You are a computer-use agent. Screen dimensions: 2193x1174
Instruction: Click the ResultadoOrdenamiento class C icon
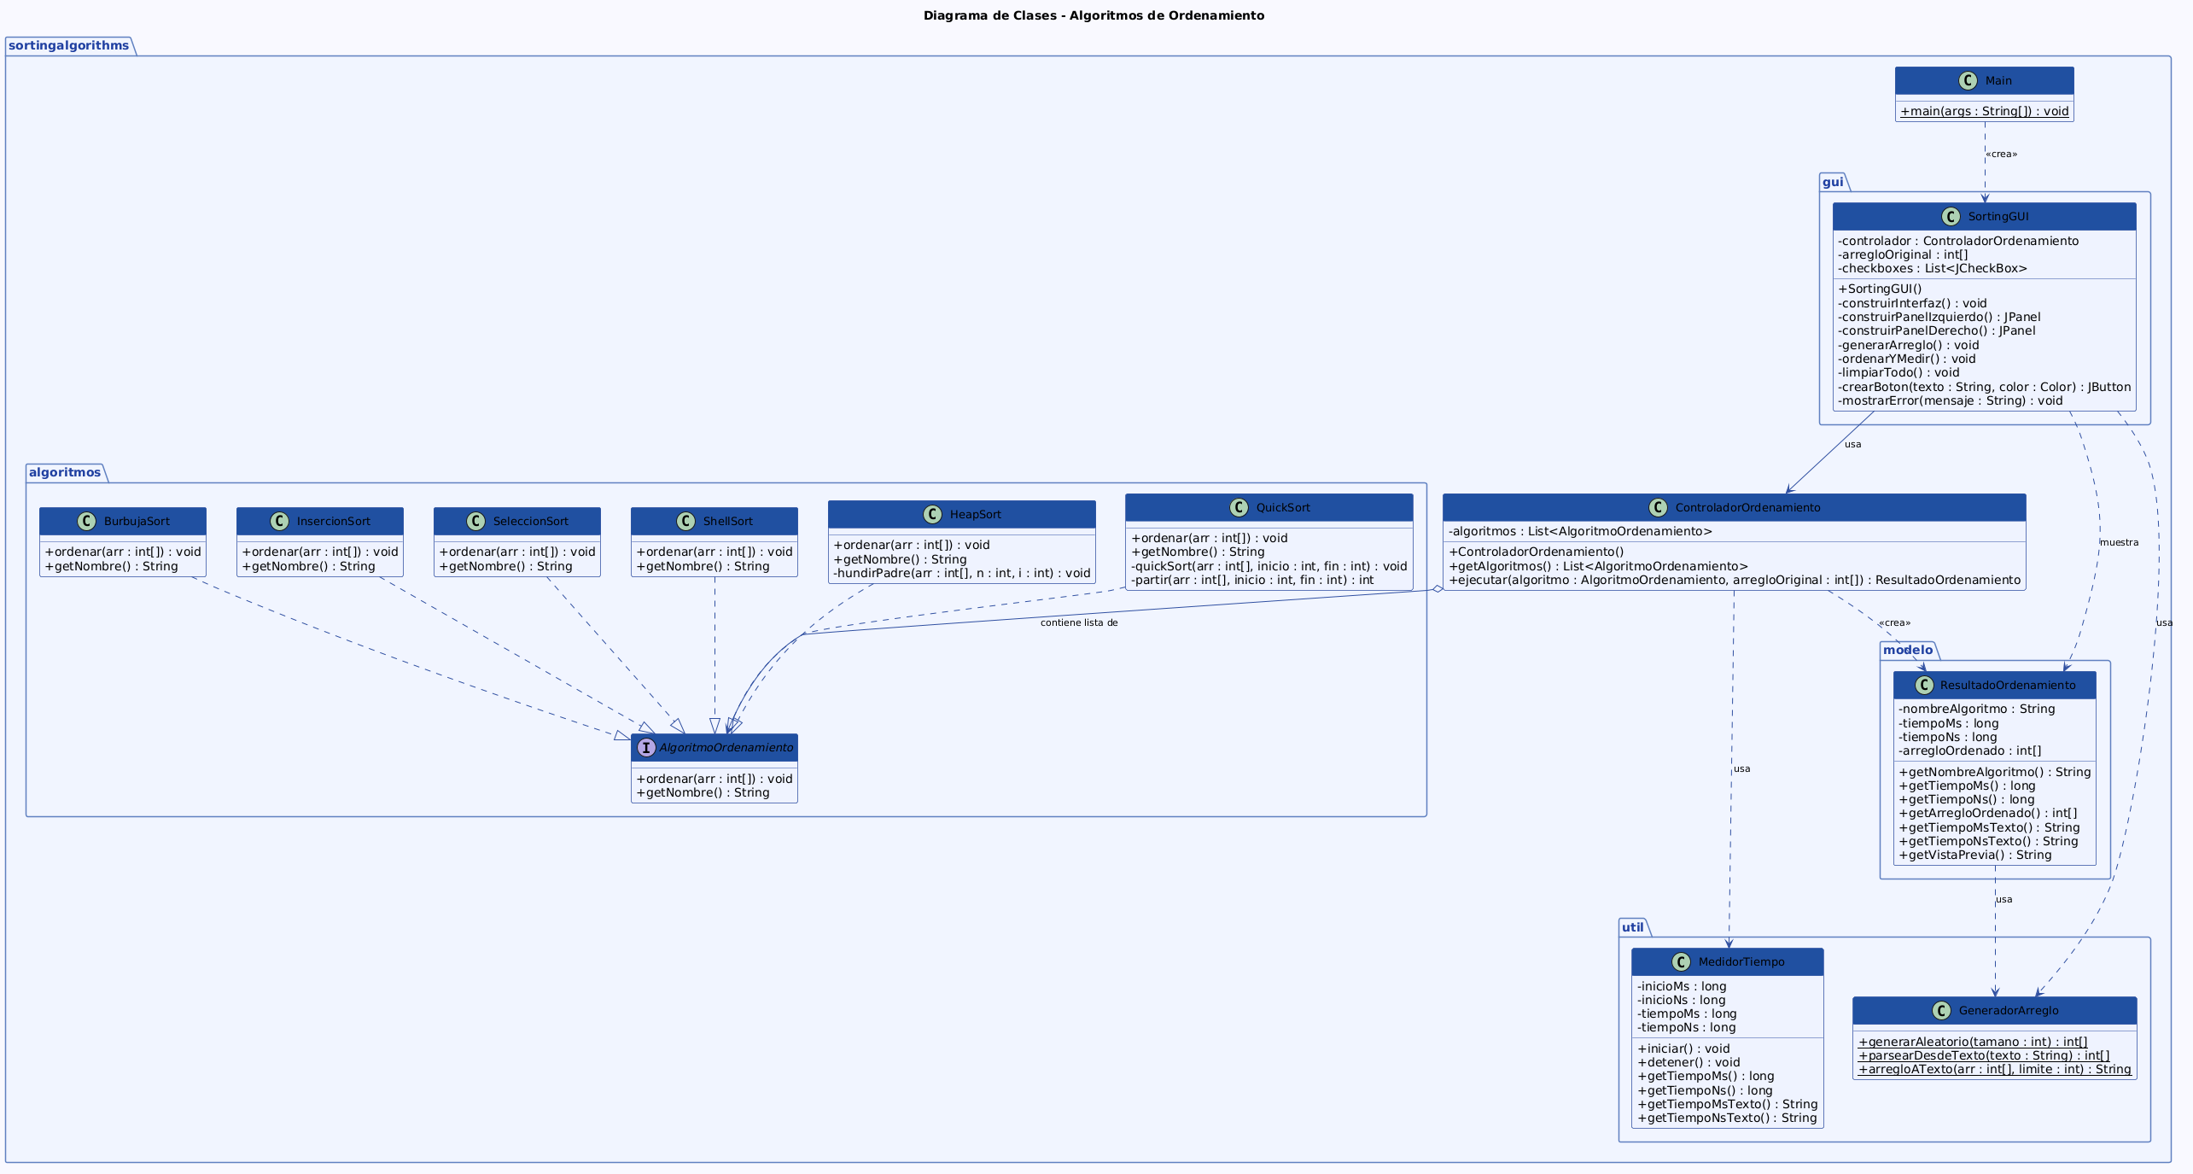point(1923,686)
